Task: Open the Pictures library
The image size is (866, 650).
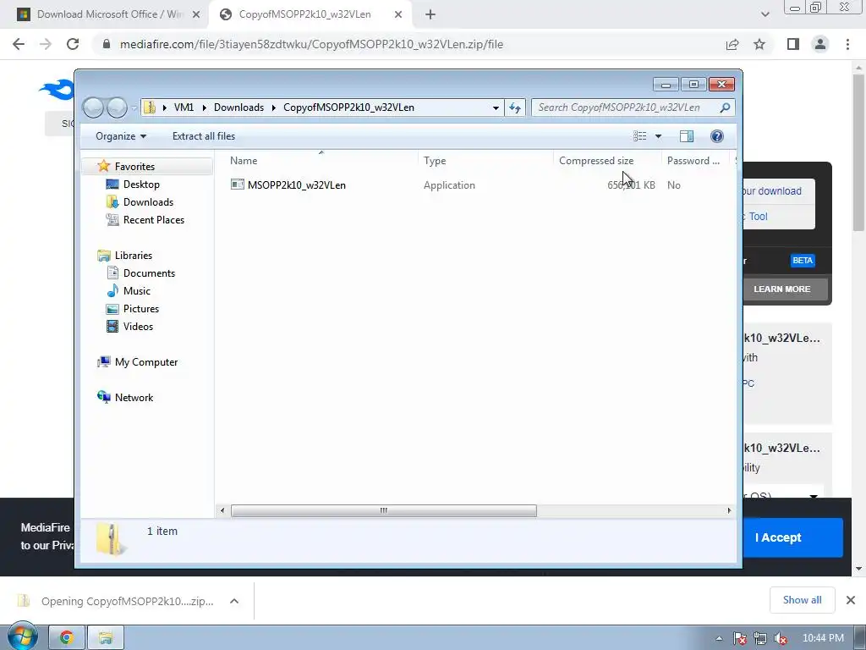Action: tap(141, 308)
